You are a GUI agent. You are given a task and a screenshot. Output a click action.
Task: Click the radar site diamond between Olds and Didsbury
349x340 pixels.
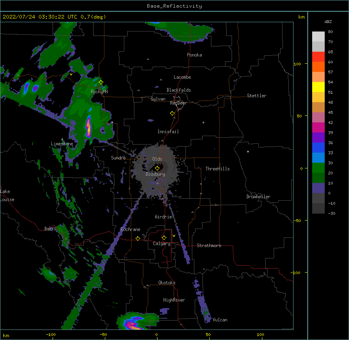(x=157, y=168)
